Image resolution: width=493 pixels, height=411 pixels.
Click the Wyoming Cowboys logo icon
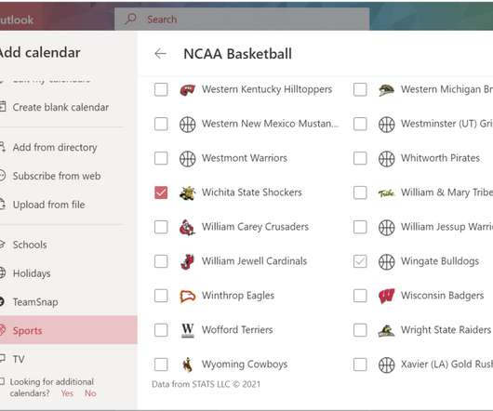[187, 365]
